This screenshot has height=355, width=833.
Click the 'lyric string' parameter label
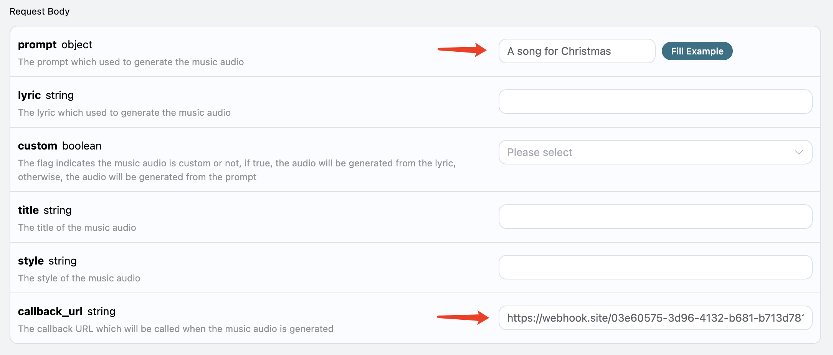[46, 95]
